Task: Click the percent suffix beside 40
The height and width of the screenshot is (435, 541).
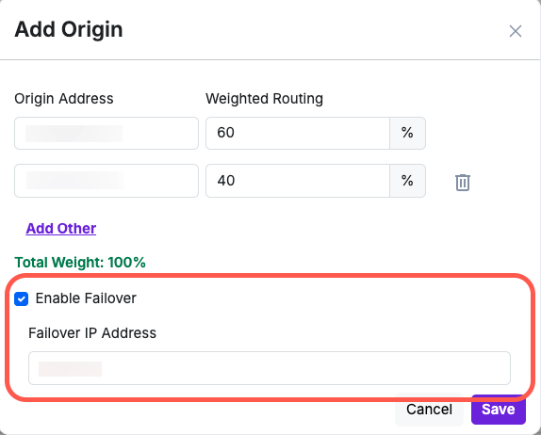Action: [407, 181]
